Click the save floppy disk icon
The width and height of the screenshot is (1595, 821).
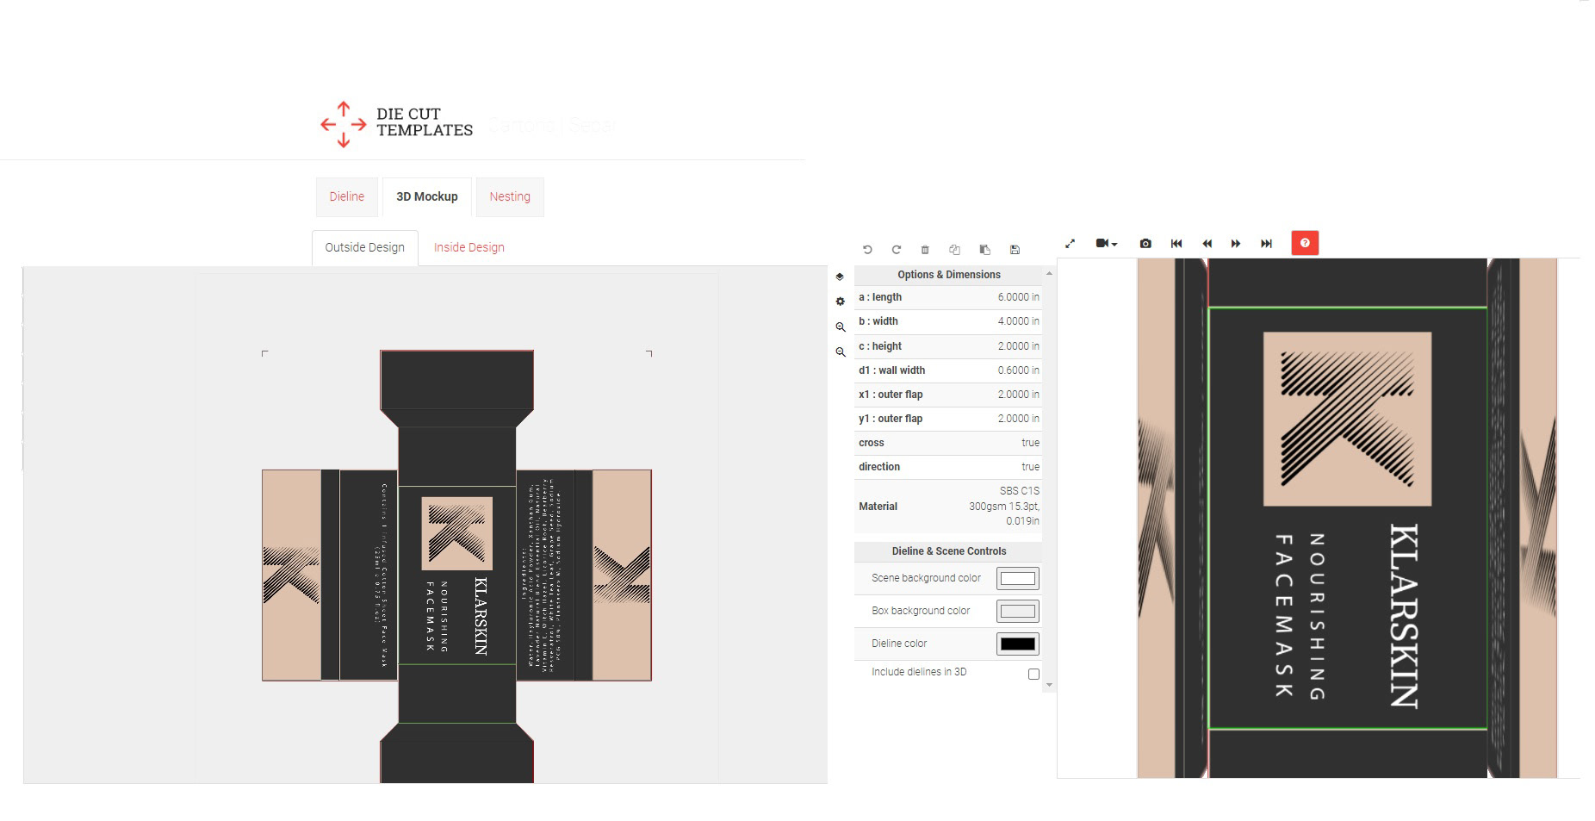pos(1015,250)
